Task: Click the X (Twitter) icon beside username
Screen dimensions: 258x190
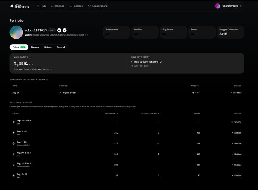Action: pyautogui.click(x=64, y=30)
